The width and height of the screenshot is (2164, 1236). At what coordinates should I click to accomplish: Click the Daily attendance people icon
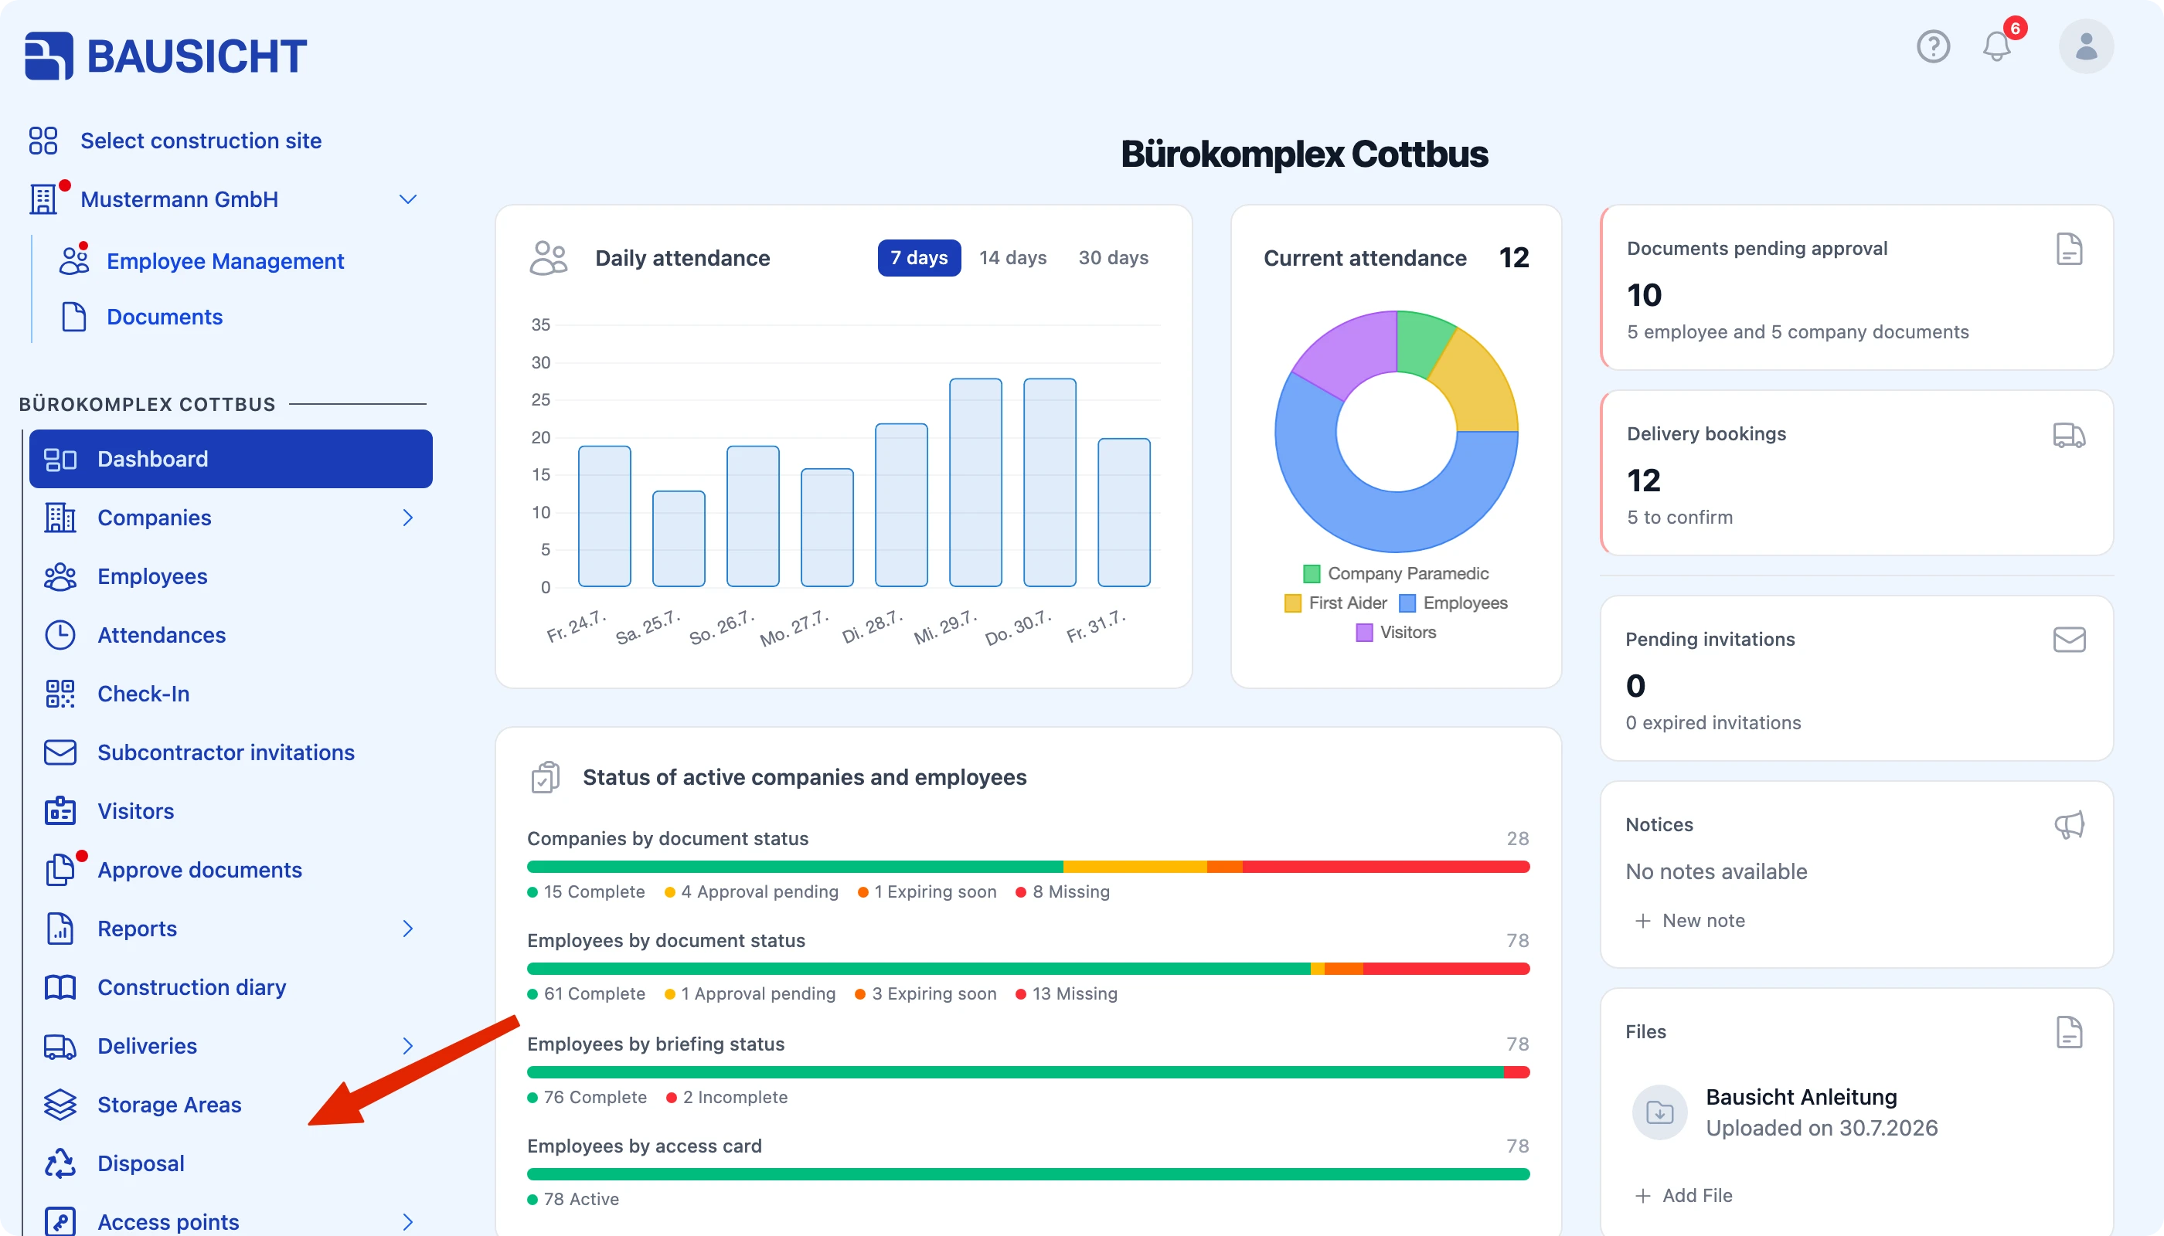549,258
